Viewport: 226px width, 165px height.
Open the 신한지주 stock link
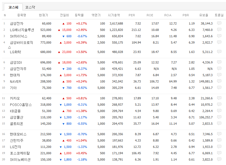tap(17, 140)
